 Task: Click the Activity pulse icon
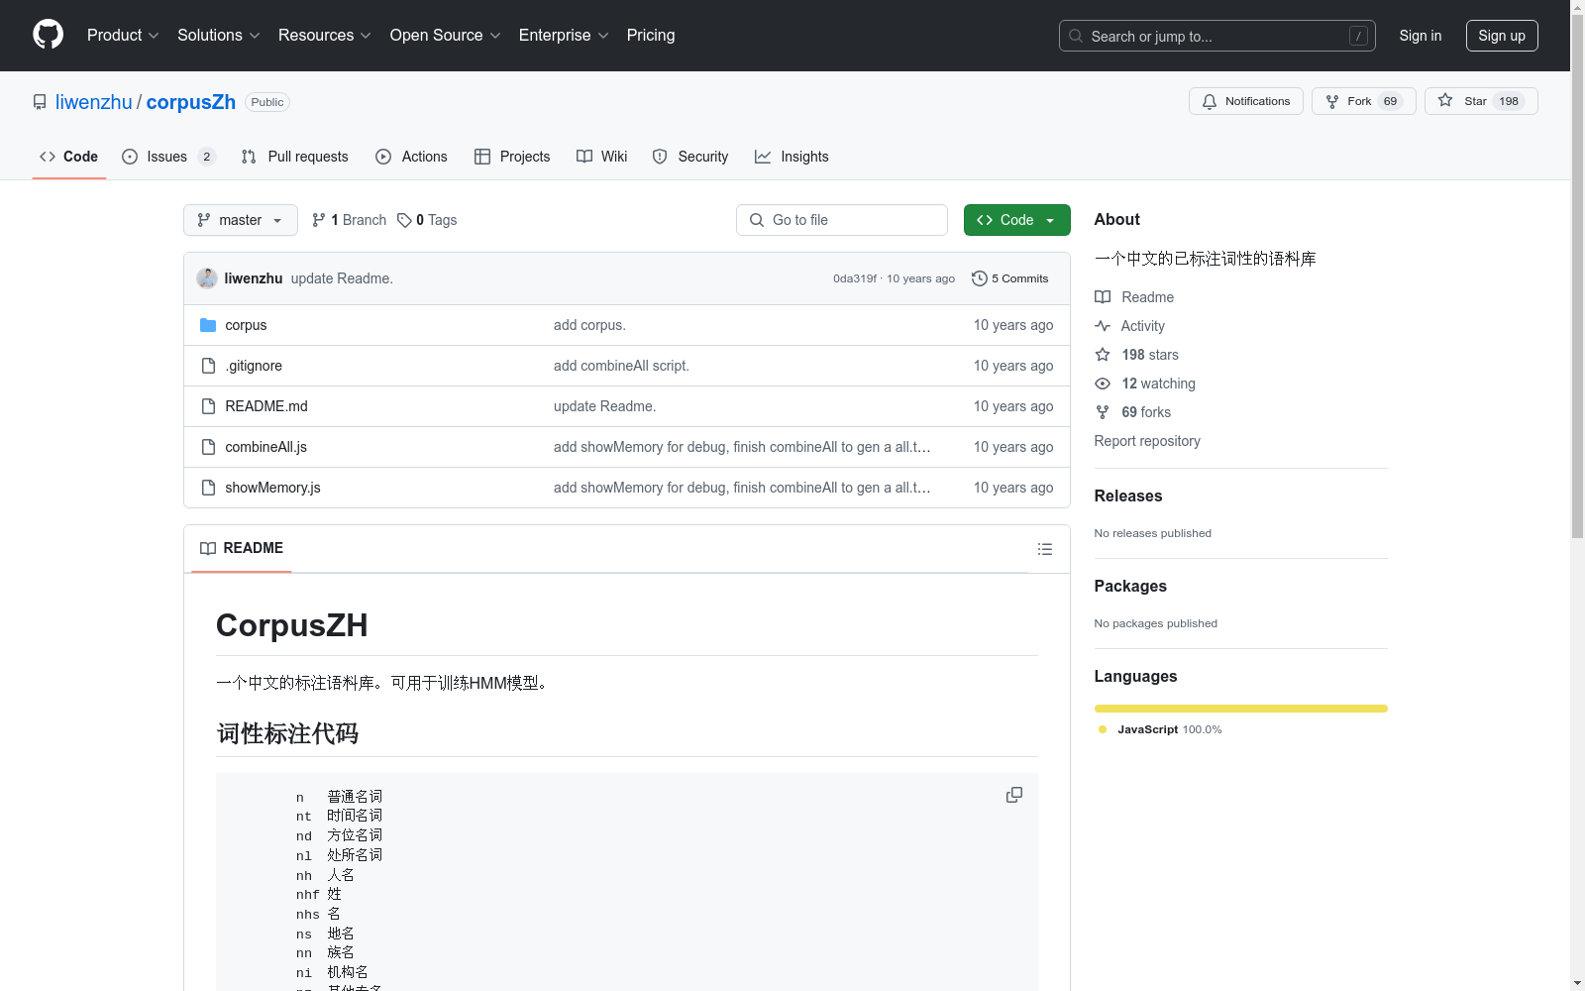1103,326
